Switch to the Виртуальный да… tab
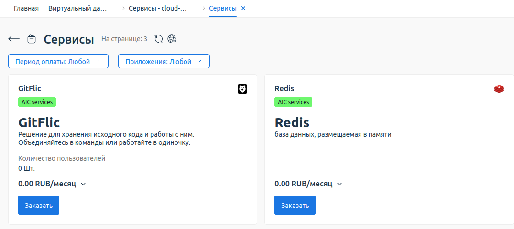Image resolution: width=514 pixels, height=229 pixels. pos(77,8)
